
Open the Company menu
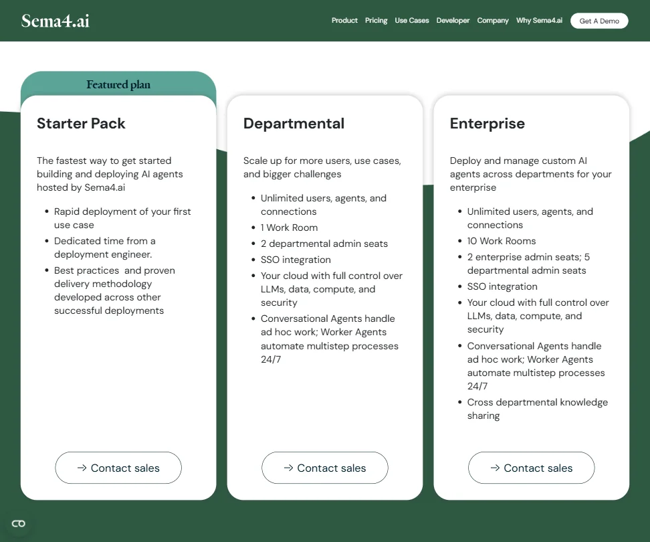coord(492,20)
